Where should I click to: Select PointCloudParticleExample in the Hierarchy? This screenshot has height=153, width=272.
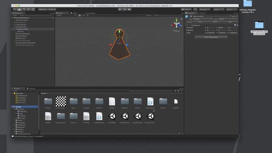coord(25,42)
